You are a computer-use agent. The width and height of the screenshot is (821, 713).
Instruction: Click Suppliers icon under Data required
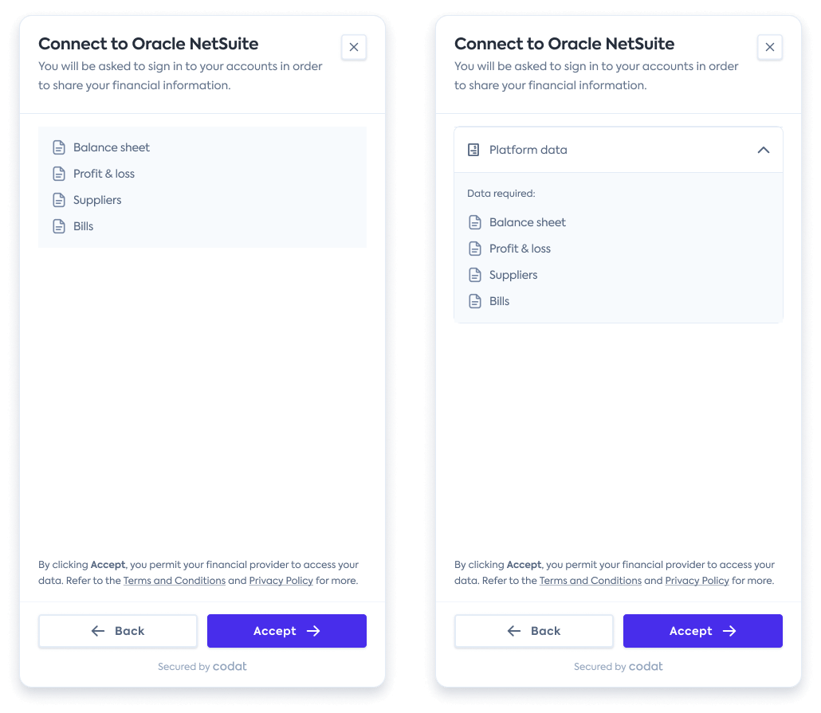coord(474,275)
